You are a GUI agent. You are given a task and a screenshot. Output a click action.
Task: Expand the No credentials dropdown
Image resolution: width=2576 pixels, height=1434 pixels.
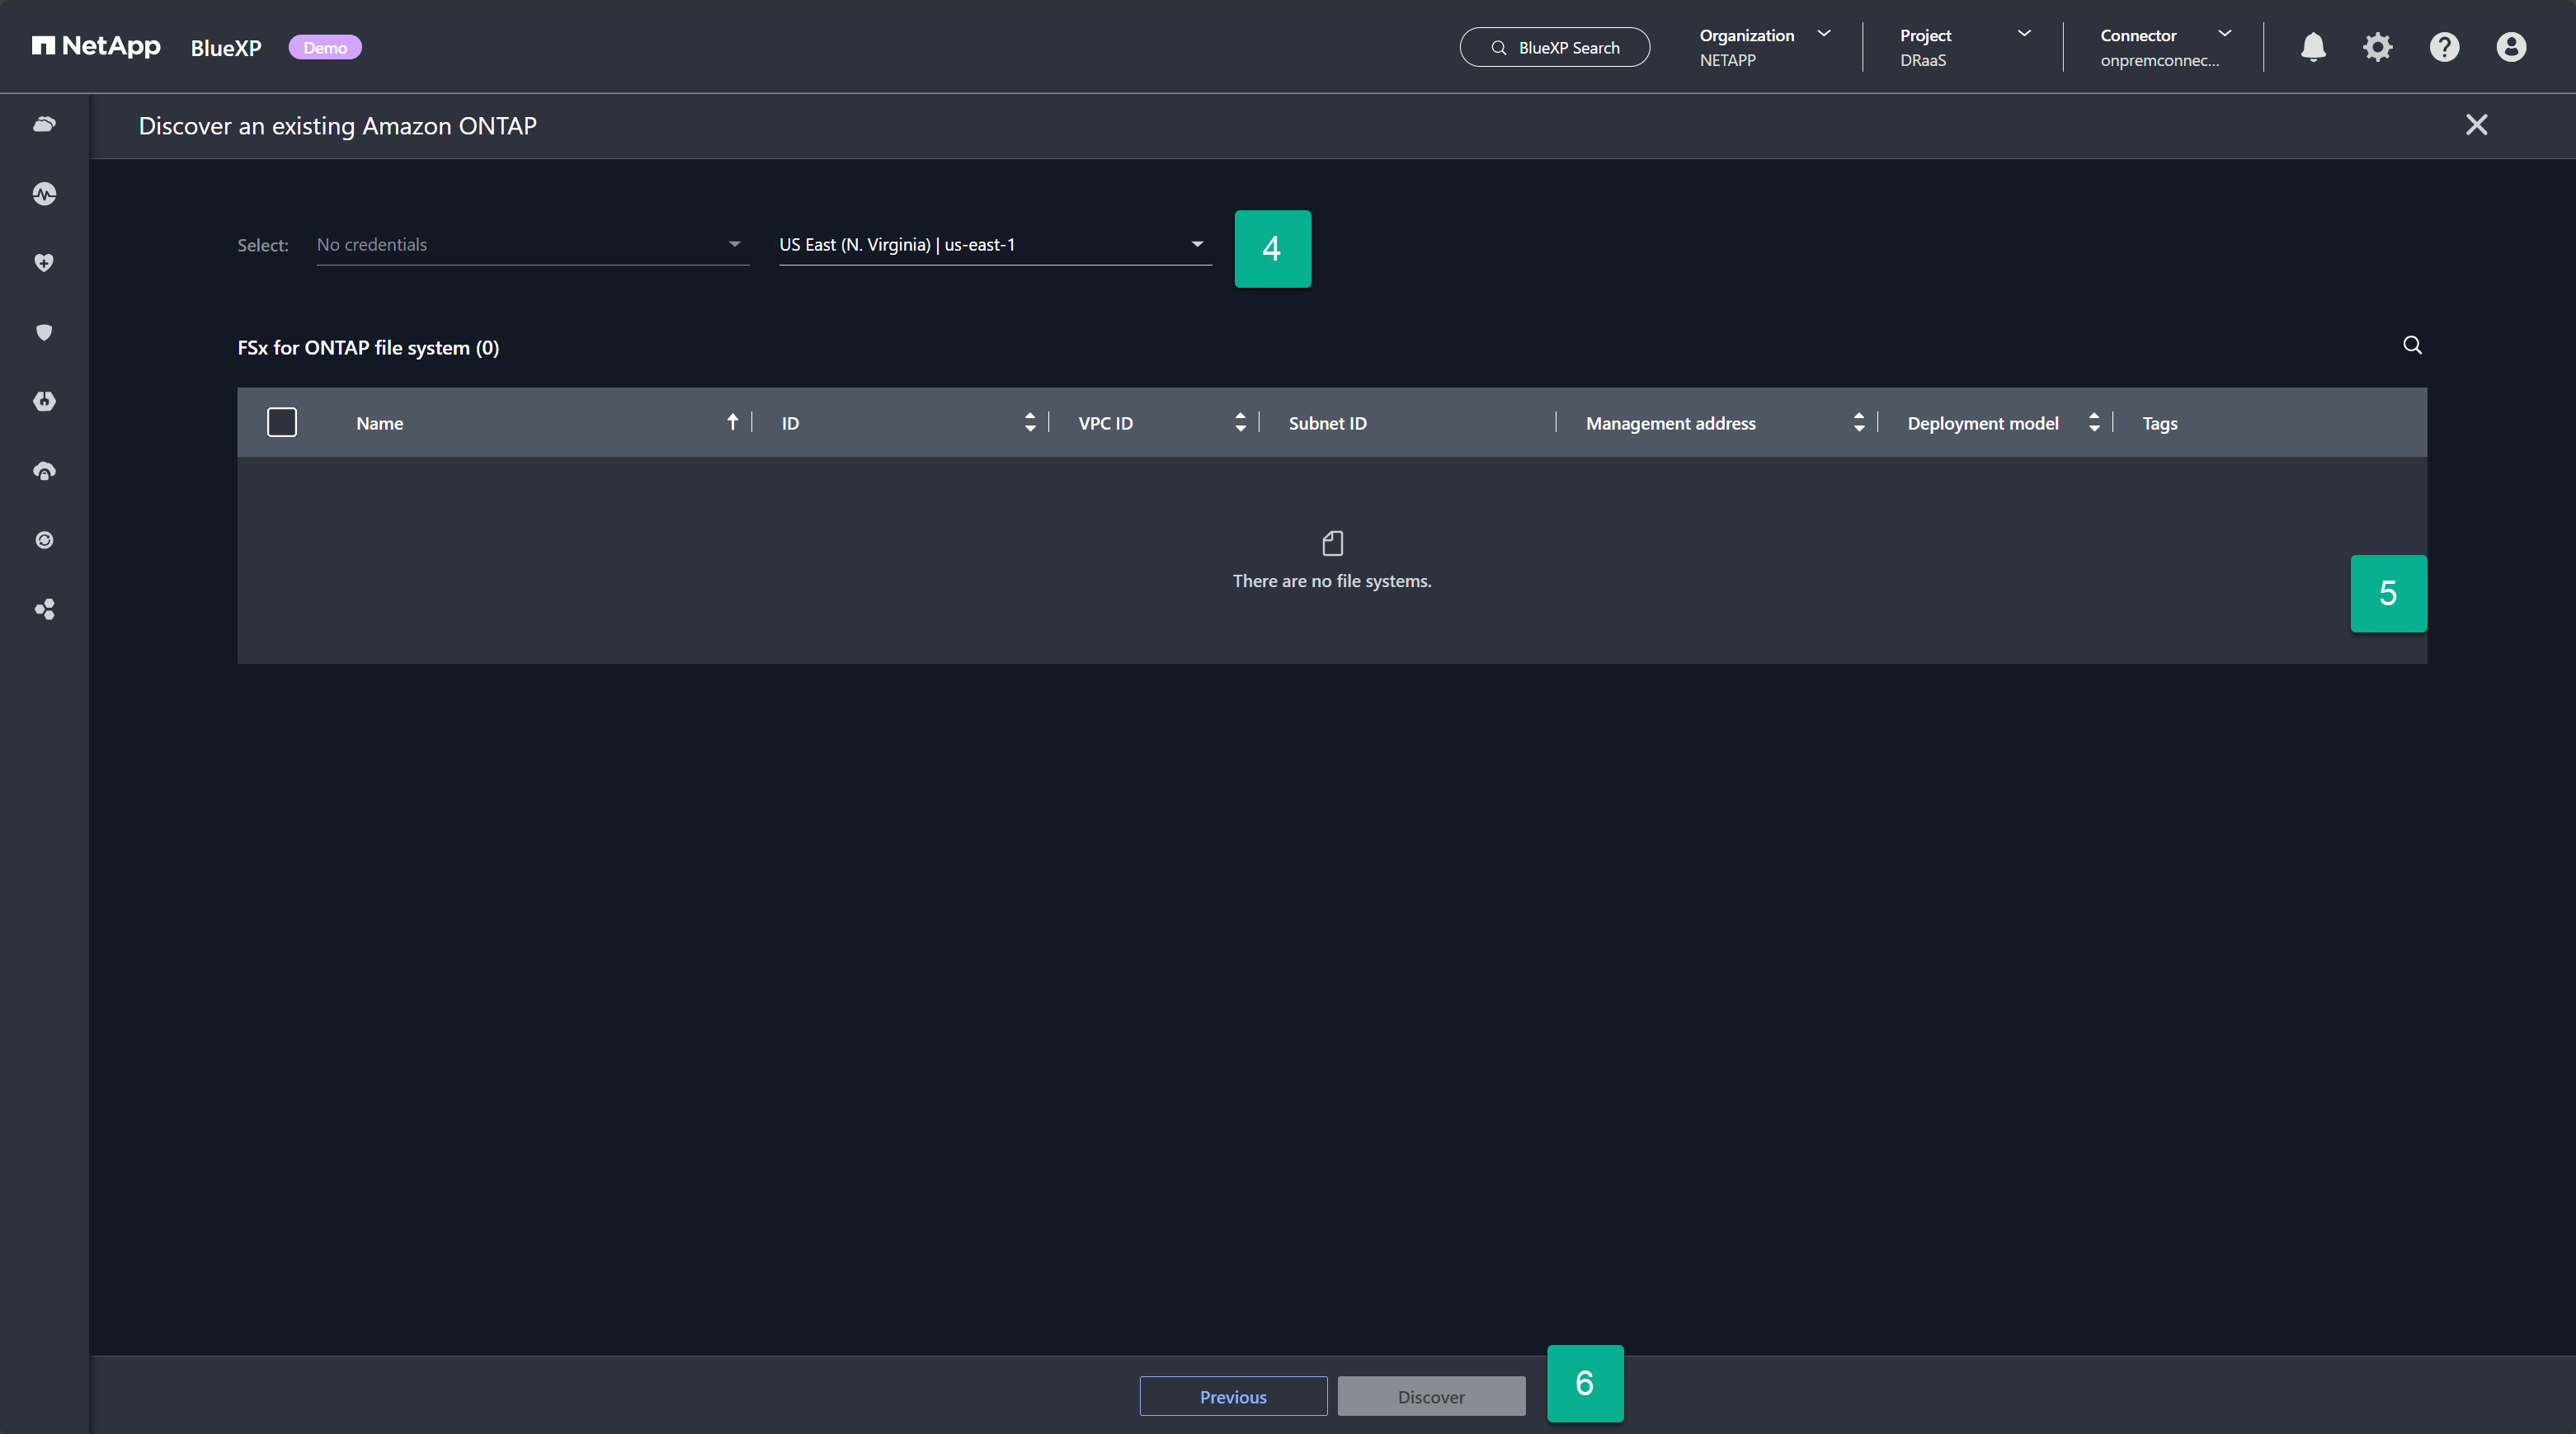(x=531, y=245)
